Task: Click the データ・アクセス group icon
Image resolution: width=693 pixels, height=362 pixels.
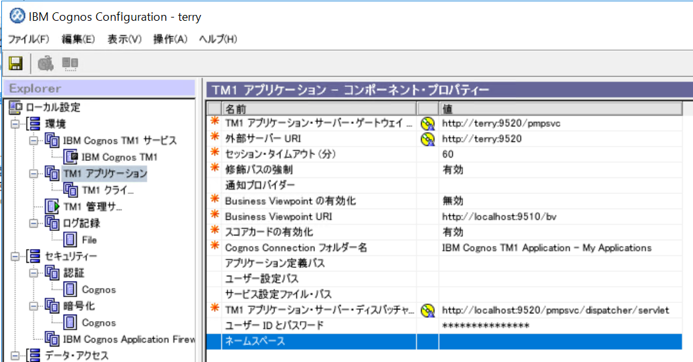Action: 34,356
